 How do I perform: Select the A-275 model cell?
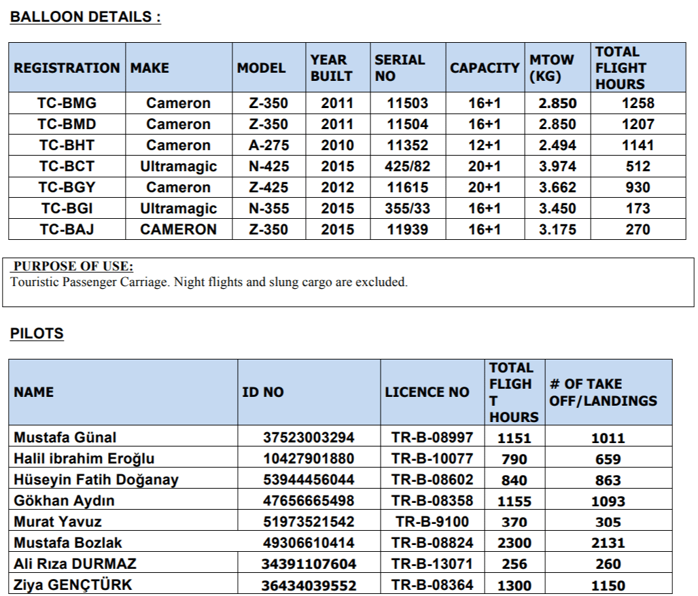(268, 145)
